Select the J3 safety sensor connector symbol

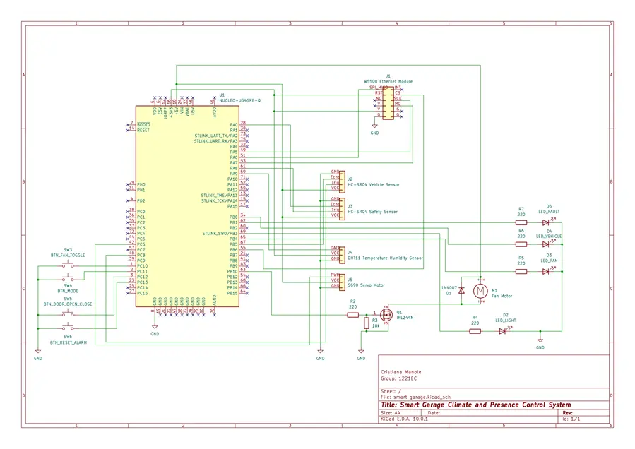(x=342, y=208)
